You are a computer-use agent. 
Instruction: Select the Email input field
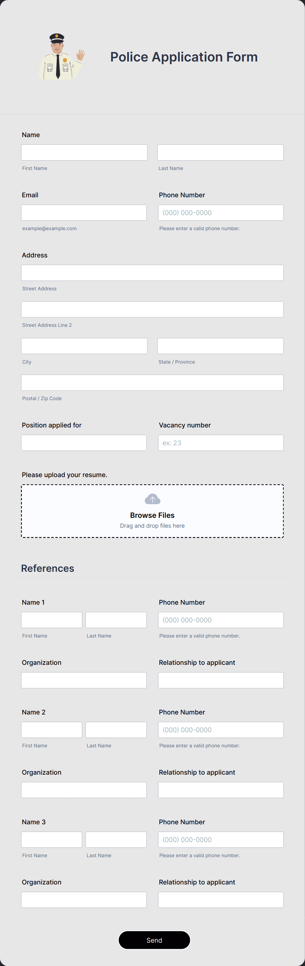84,213
